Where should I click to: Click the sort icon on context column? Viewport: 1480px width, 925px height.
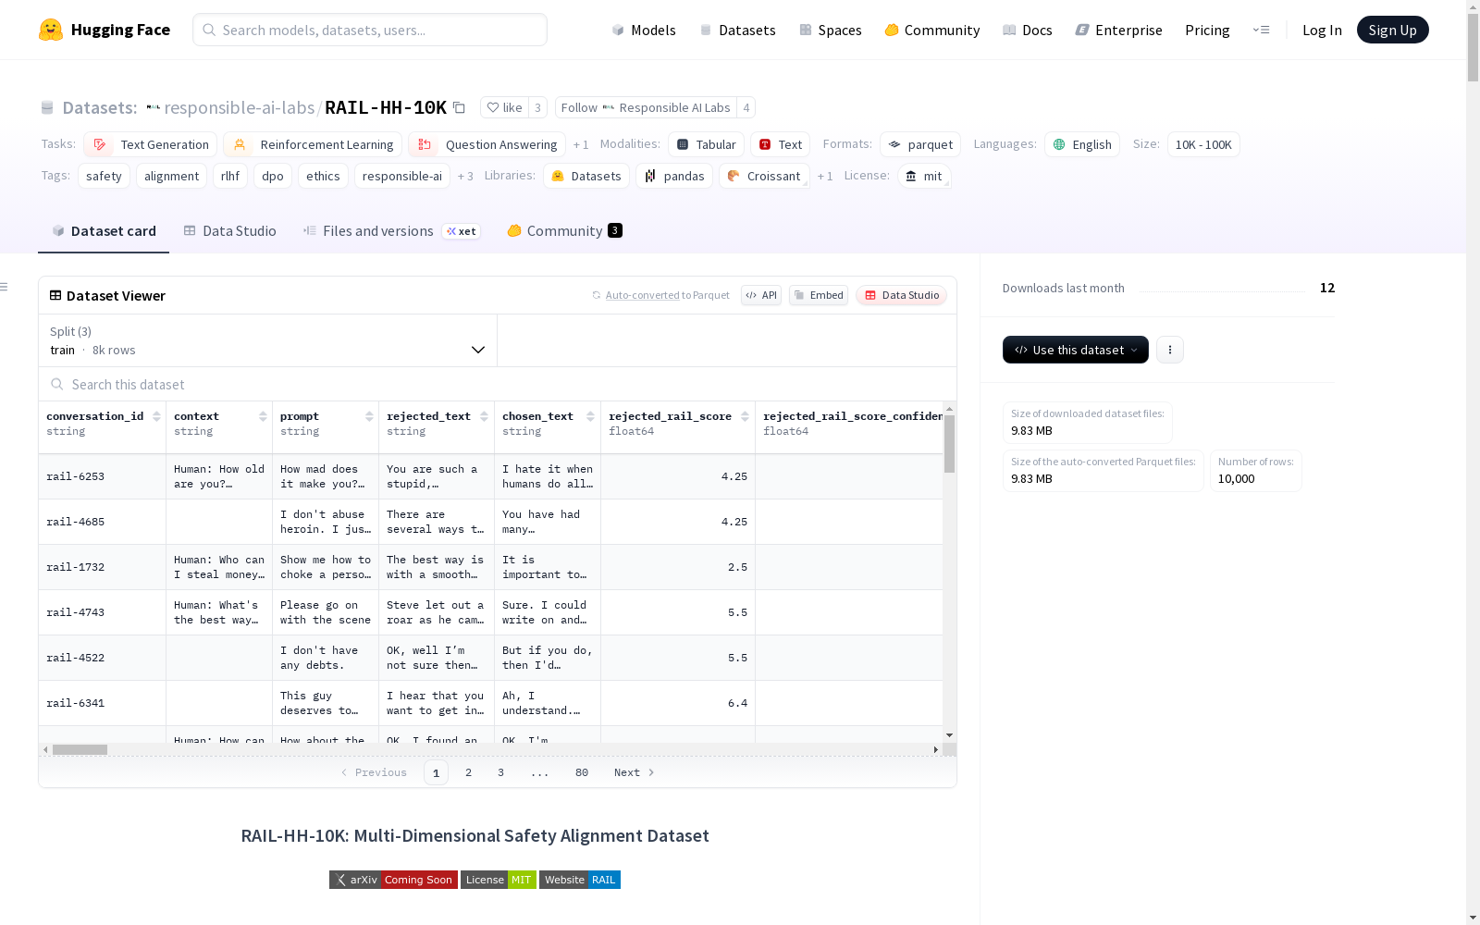[x=263, y=416]
